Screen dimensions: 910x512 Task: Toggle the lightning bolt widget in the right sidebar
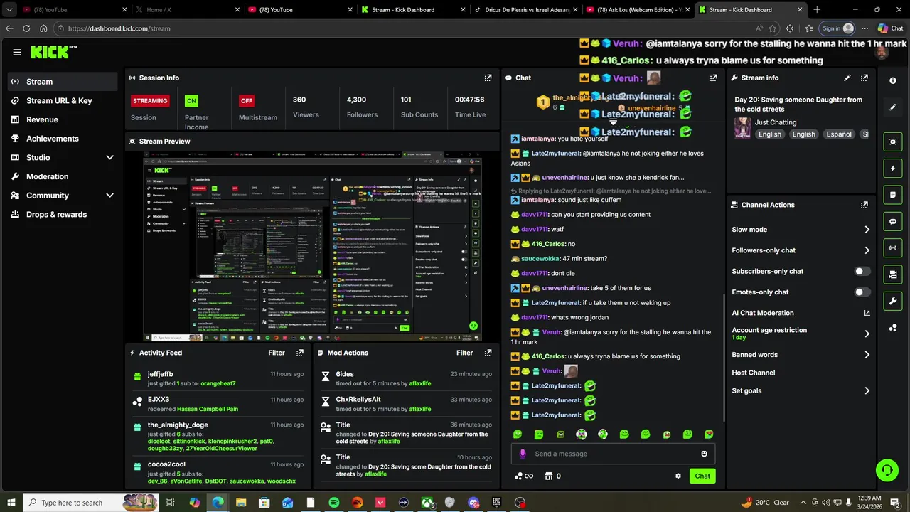point(893,169)
